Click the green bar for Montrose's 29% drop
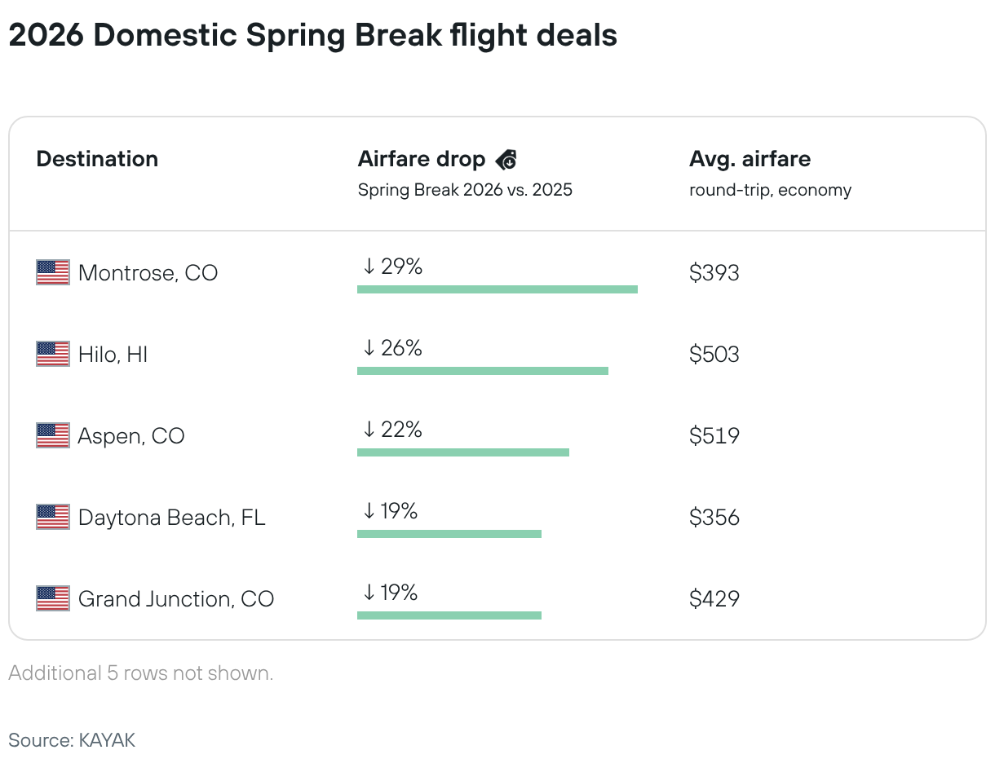This screenshot has width=995, height=763. pos(497,289)
